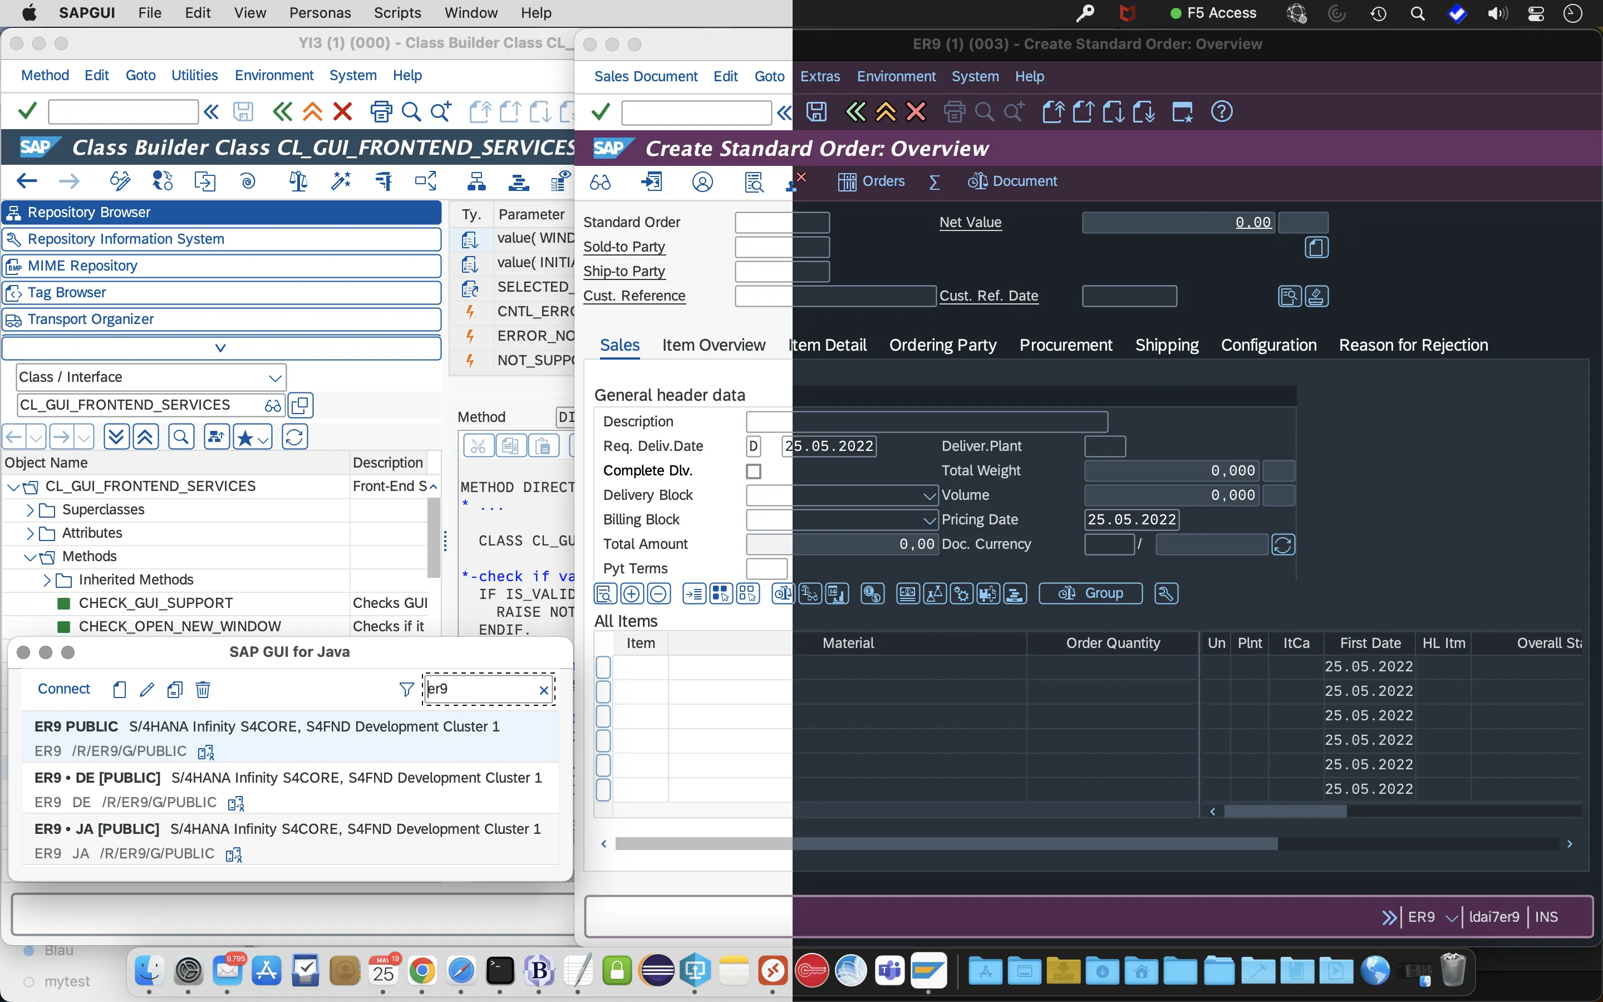1603x1002 pixels.
Task: Enable the Complete Dlv. checkbox
Action: coord(753,470)
